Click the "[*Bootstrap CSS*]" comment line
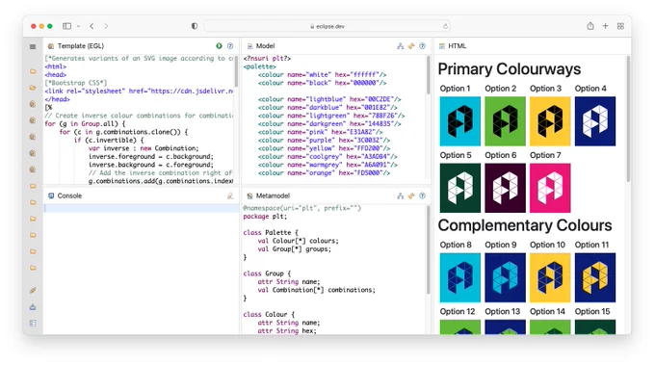Screen dimensions: 655x365 pos(76,83)
